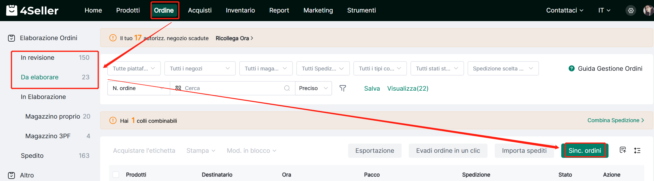Image resolution: width=654 pixels, height=181 pixels.
Task: Click the 4Seller logo icon
Action: [12, 10]
